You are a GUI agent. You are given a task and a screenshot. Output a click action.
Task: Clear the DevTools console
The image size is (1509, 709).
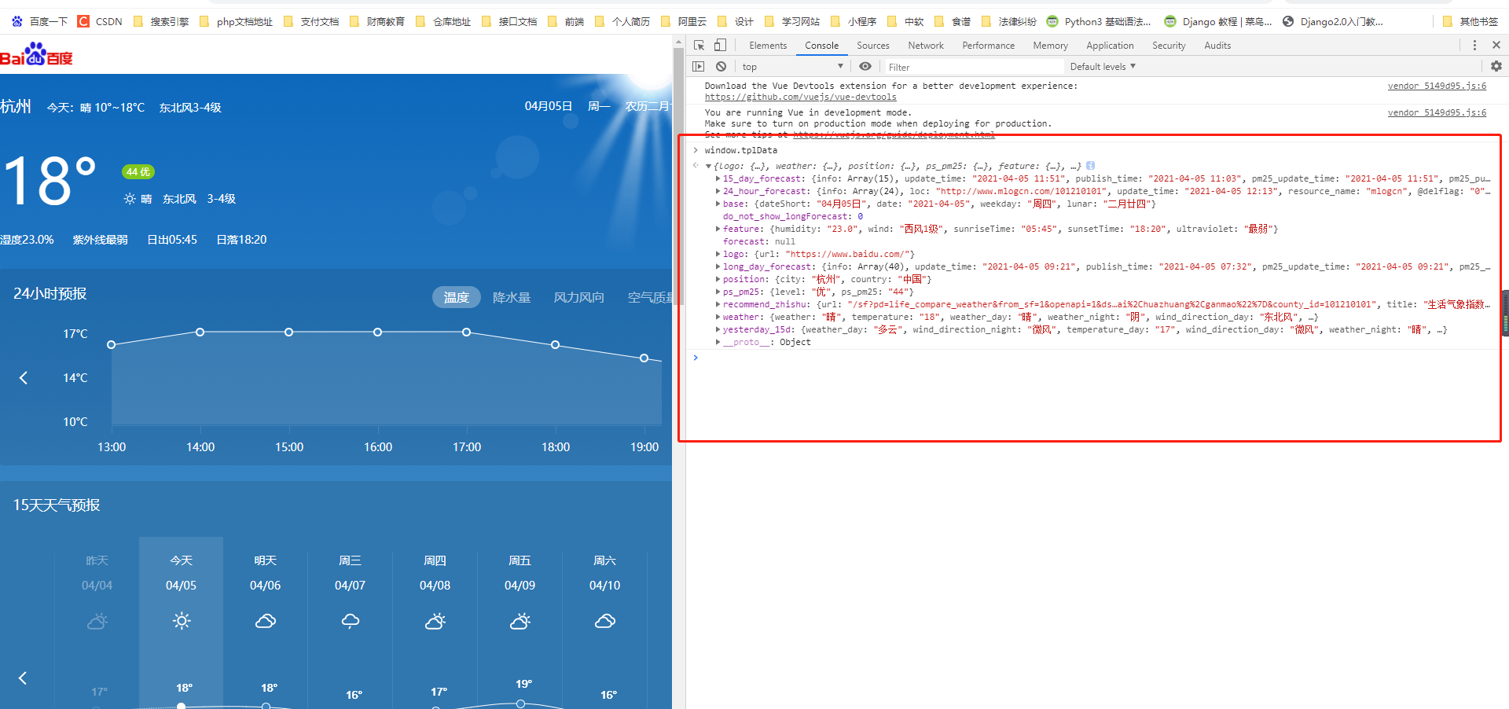click(x=721, y=66)
